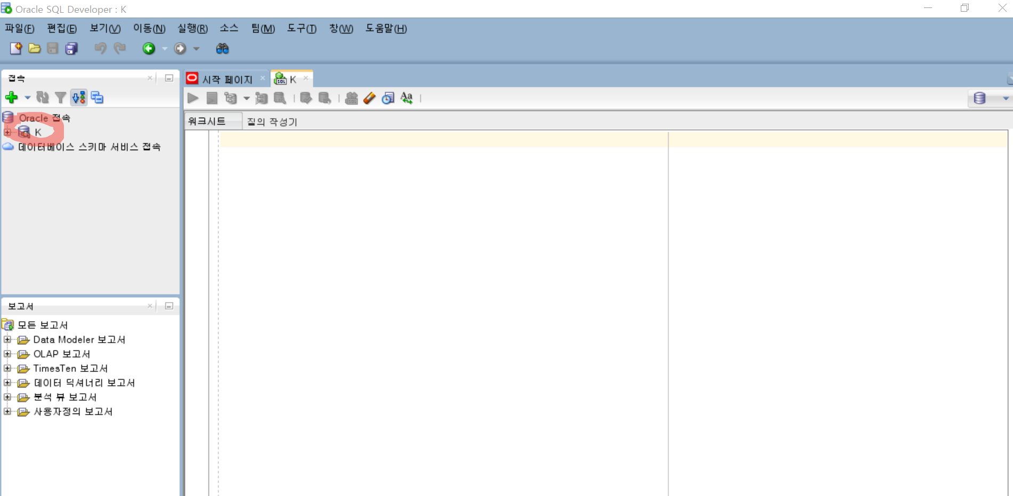
Task: Run the statement with the play icon
Action: (193, 98)
